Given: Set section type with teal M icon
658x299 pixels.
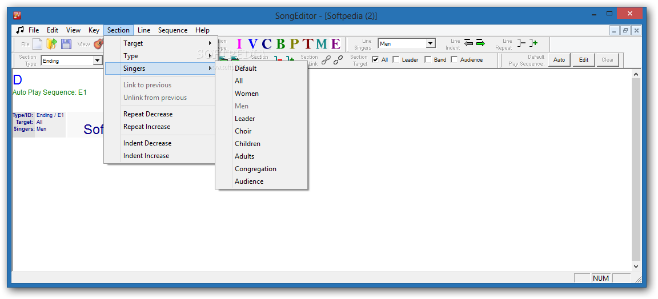Looking at the screenshot, I should (322, 43).
